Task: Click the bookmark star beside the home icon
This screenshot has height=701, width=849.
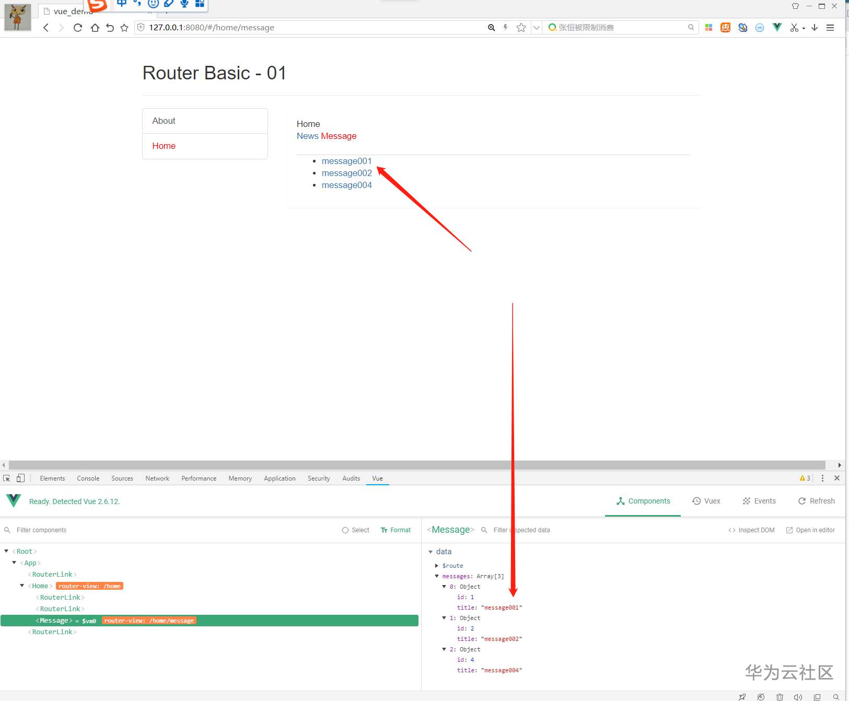Action: pyautogui.click(x=124, y=28)
